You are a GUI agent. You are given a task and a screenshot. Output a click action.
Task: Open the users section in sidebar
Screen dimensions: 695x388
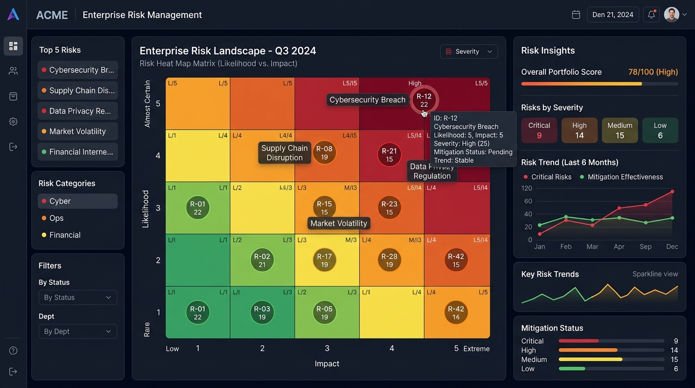pyautogui.click(x=13, y=71)
